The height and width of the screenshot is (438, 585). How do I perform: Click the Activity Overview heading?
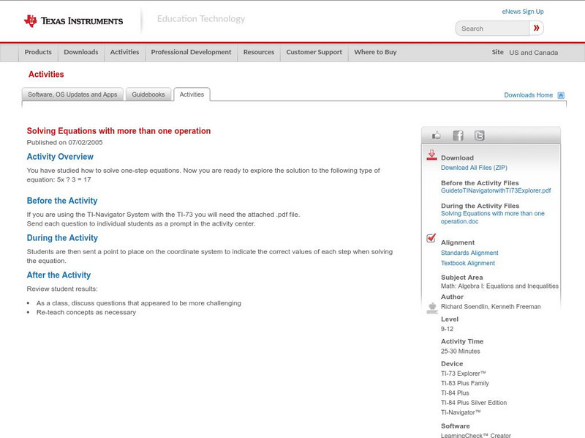tap(60, 157)
